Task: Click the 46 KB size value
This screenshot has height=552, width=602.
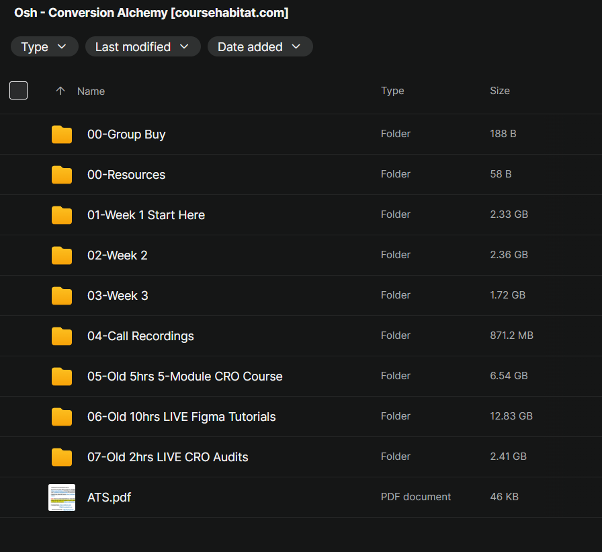Action: click(x=504, y=497)
